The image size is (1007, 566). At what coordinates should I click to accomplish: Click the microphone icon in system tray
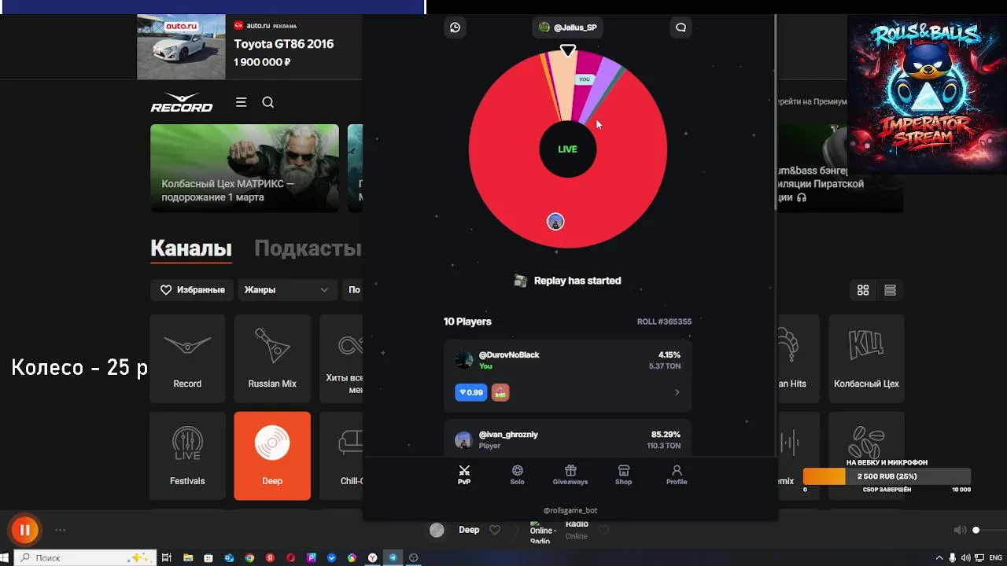click(x=953, y=557)
